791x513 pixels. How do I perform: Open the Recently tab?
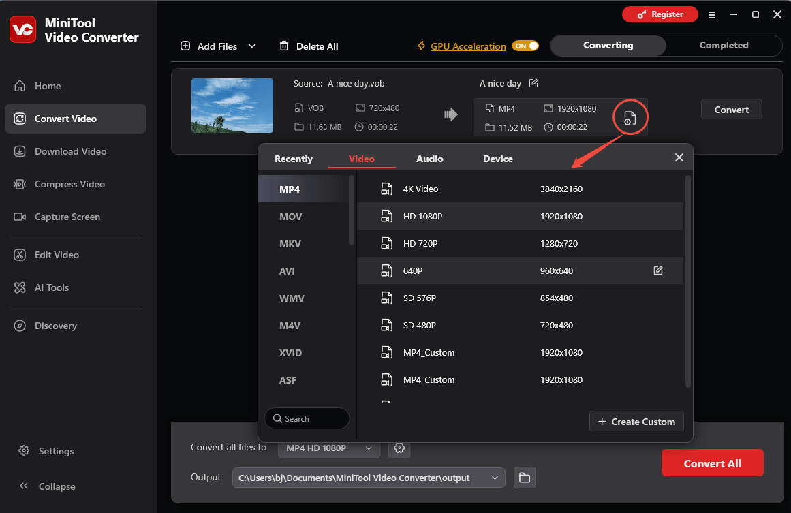[294, 159]
